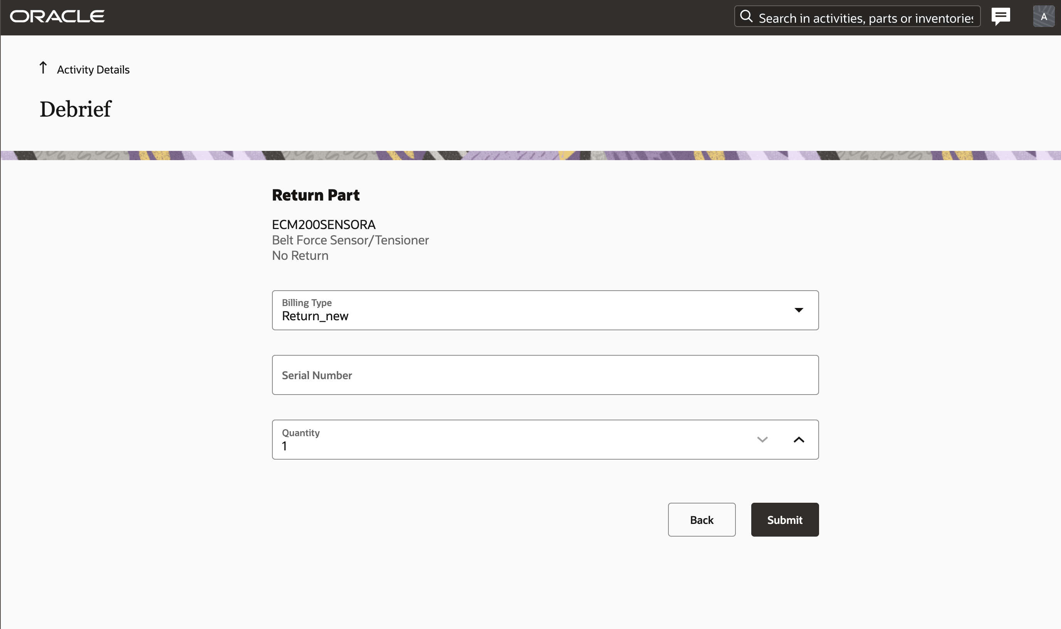Open the chat messages icon
This screenshot has width=1061, height=629.
[x=1001, y=17]
